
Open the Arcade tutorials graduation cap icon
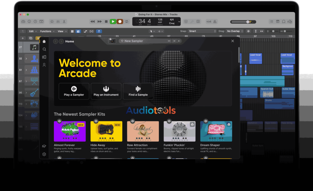point(44,146)
